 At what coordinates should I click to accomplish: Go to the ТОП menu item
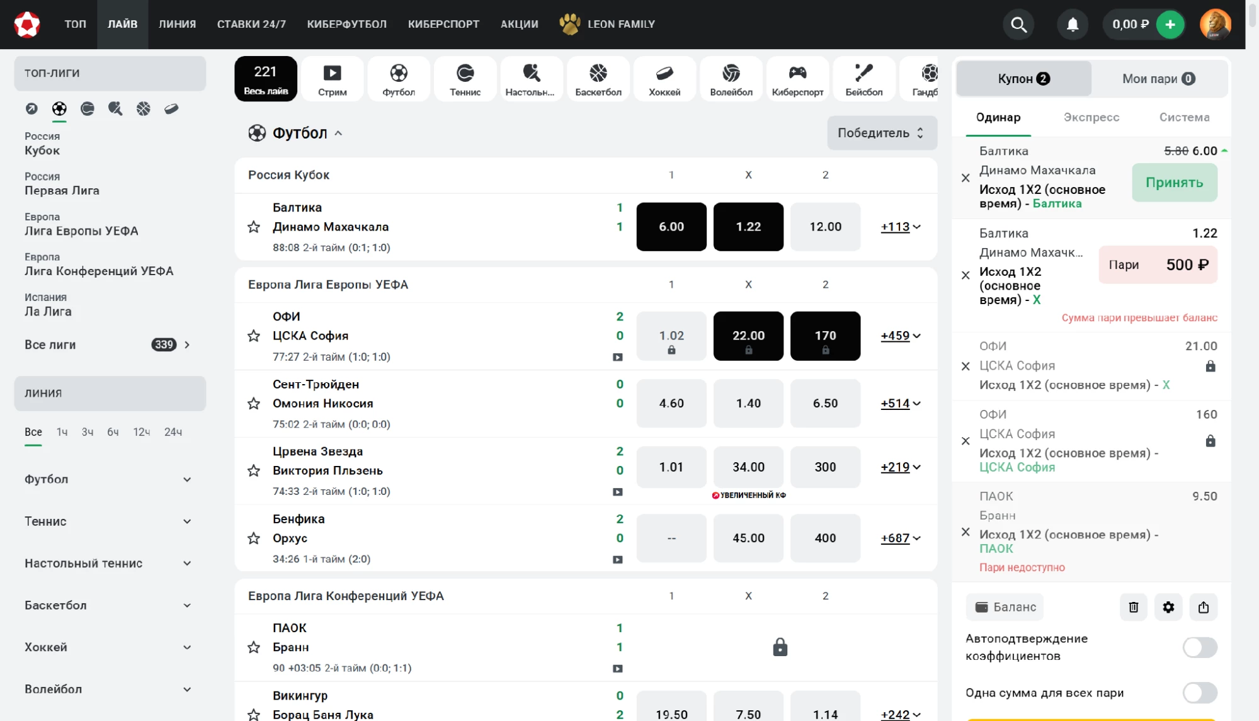[x=75, y=24]
